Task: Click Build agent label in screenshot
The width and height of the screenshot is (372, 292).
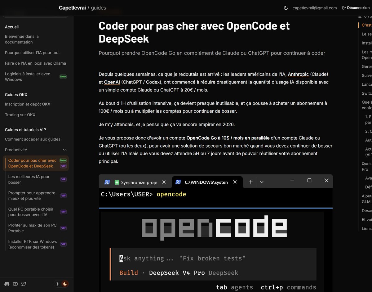Action: [129, 273]
